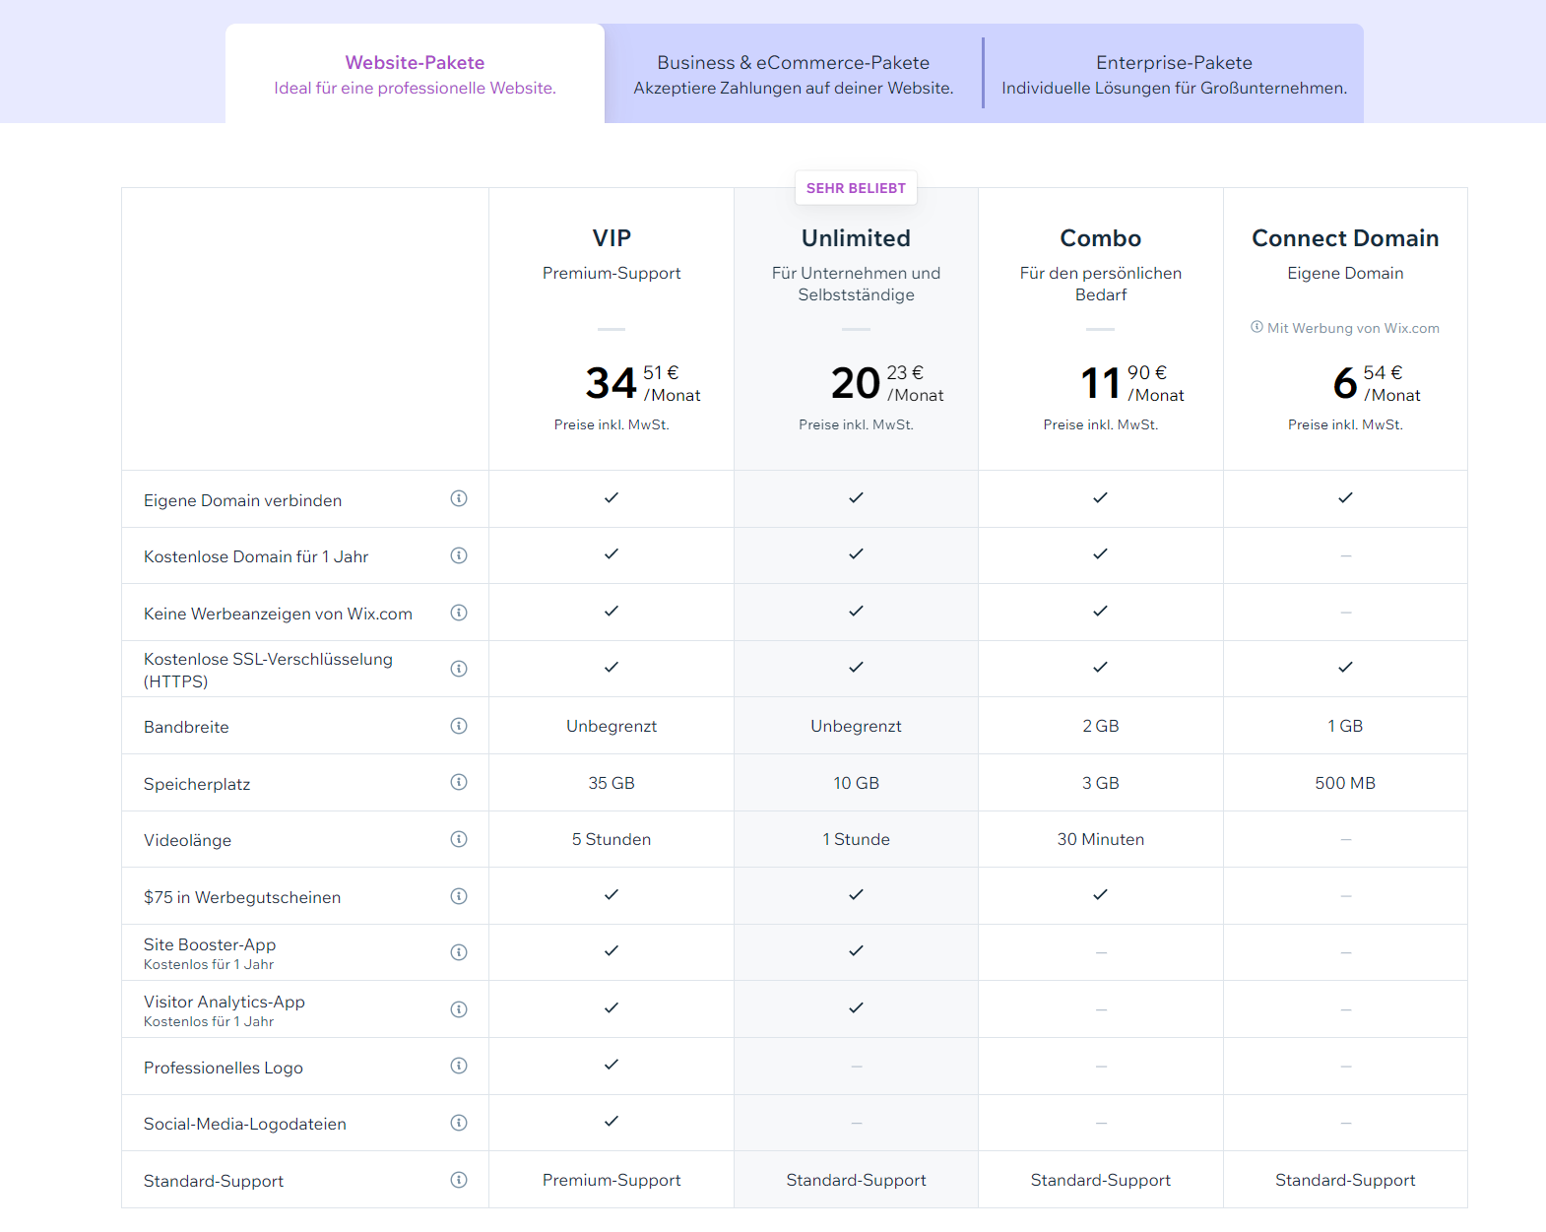Click the SEHR BELIEBT badge
1546x1232 pixels.
click(x=856, y=188)
